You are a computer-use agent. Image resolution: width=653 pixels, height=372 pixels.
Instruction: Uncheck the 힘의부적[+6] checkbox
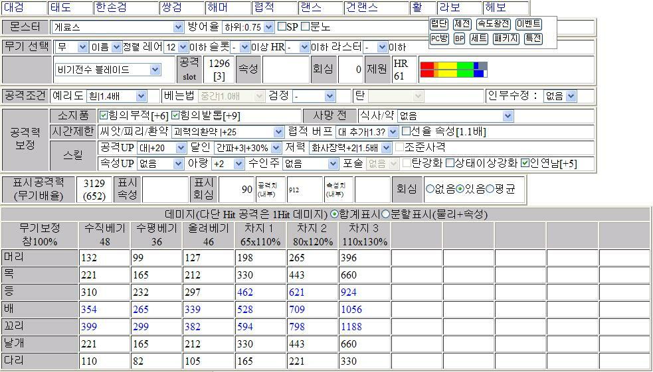[103, 115]
